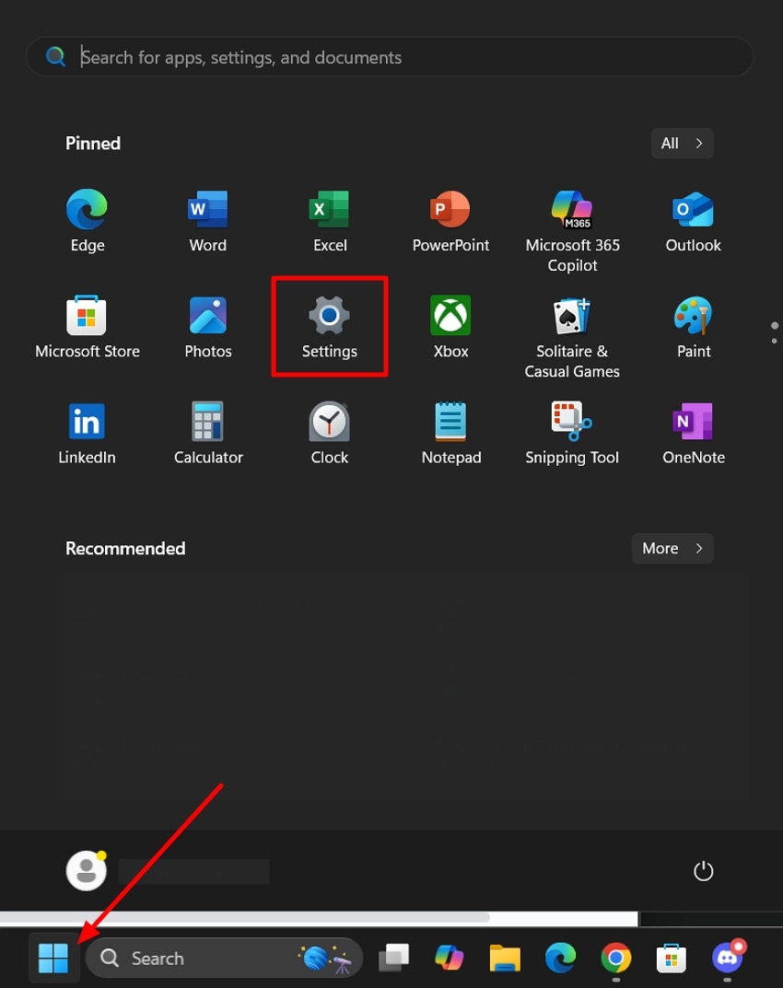Open Microsoft 365 Copilot
The height and width of the screenshot is (988, 783).
click(571, 209)
